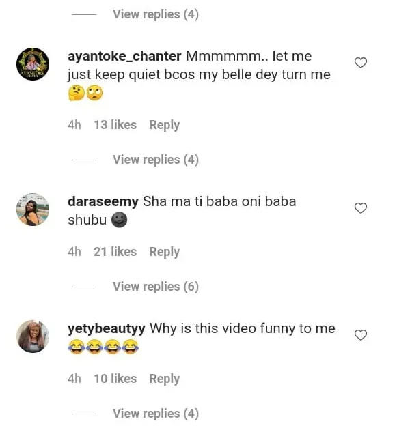Open ayantoke_chanter's profile picture
This screenshot has height=430, width=410.
[x=33, y=65]
